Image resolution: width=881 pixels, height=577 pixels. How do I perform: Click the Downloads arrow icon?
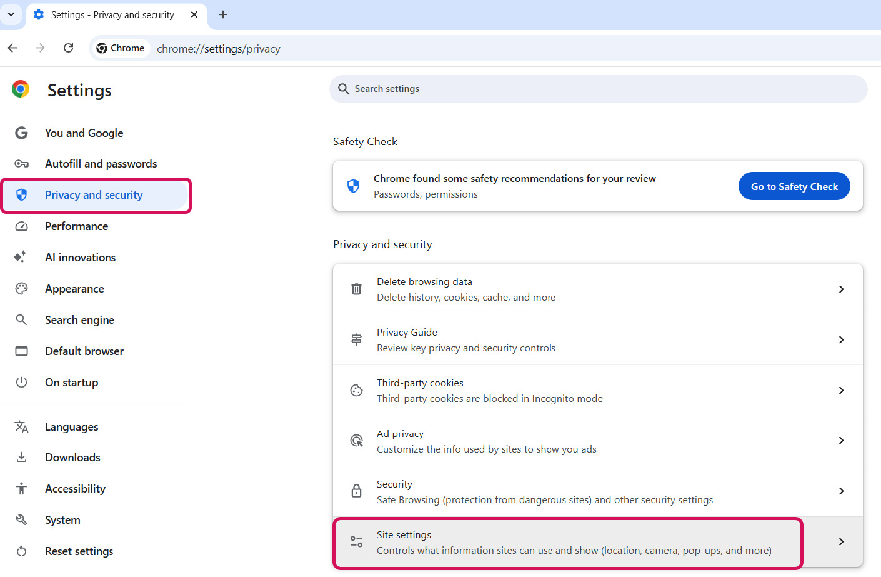[x=21, y=457]
